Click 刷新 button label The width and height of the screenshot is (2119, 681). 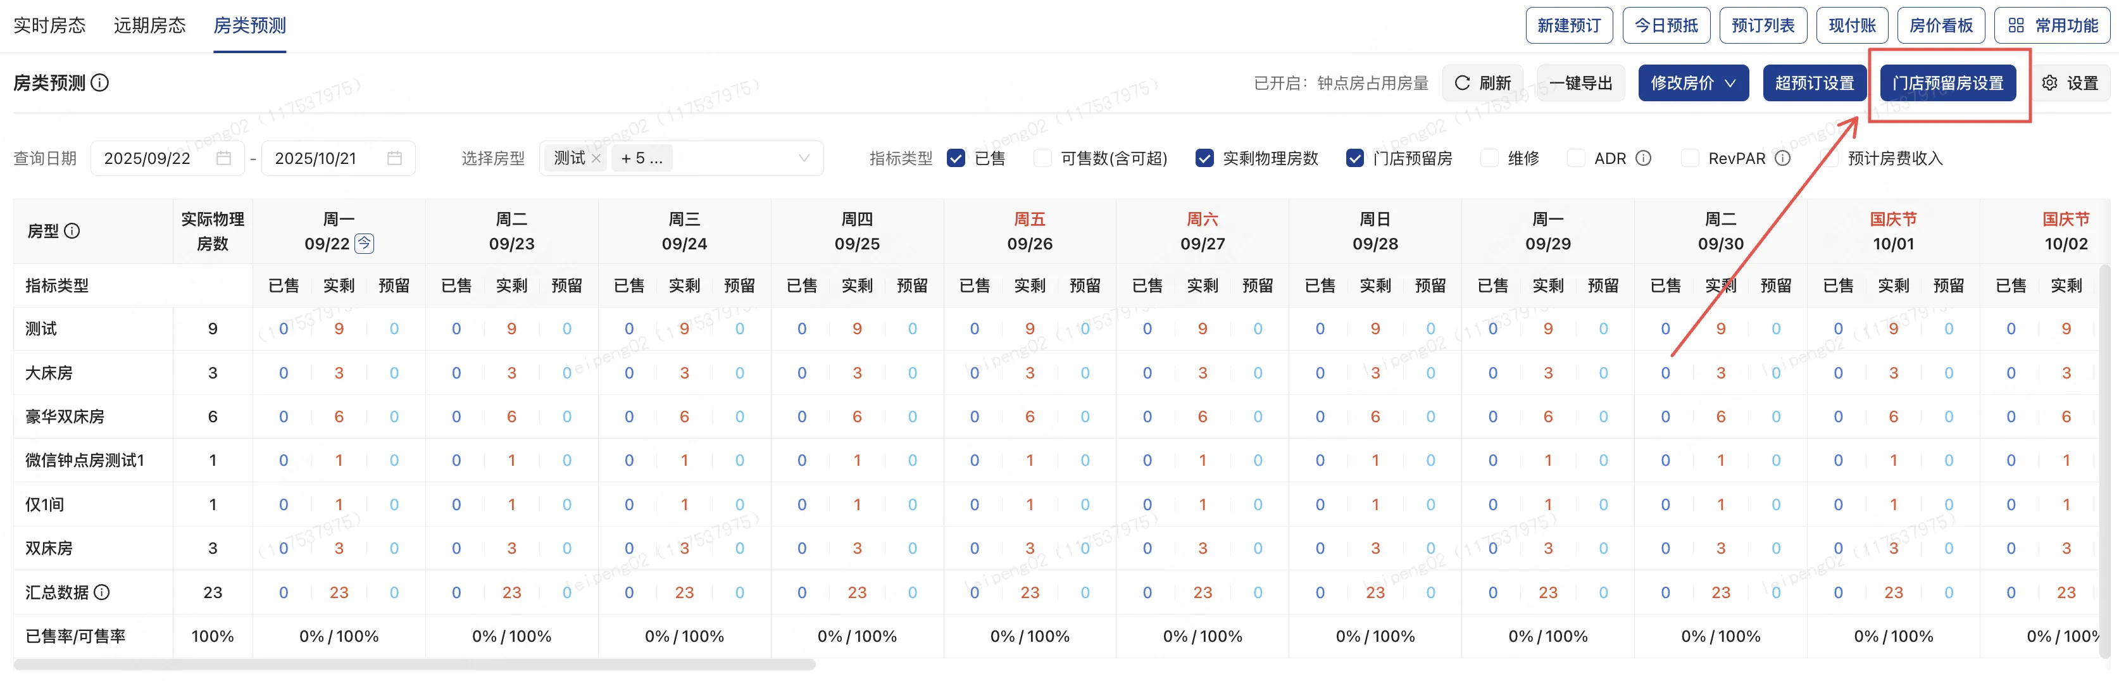pyautogui.click(x=1495, y=83)
